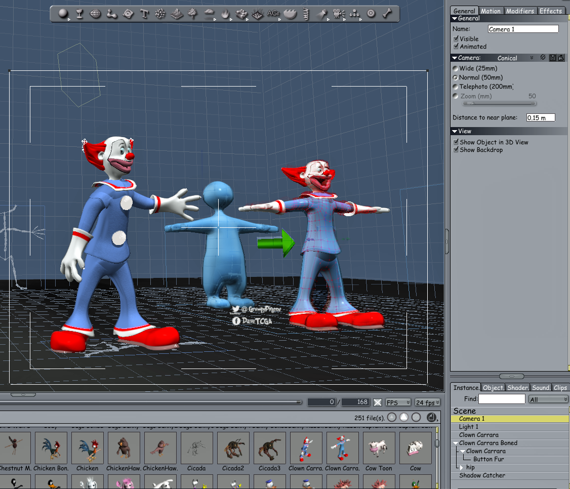Click the browser list view icon

(x=416, y=418)
